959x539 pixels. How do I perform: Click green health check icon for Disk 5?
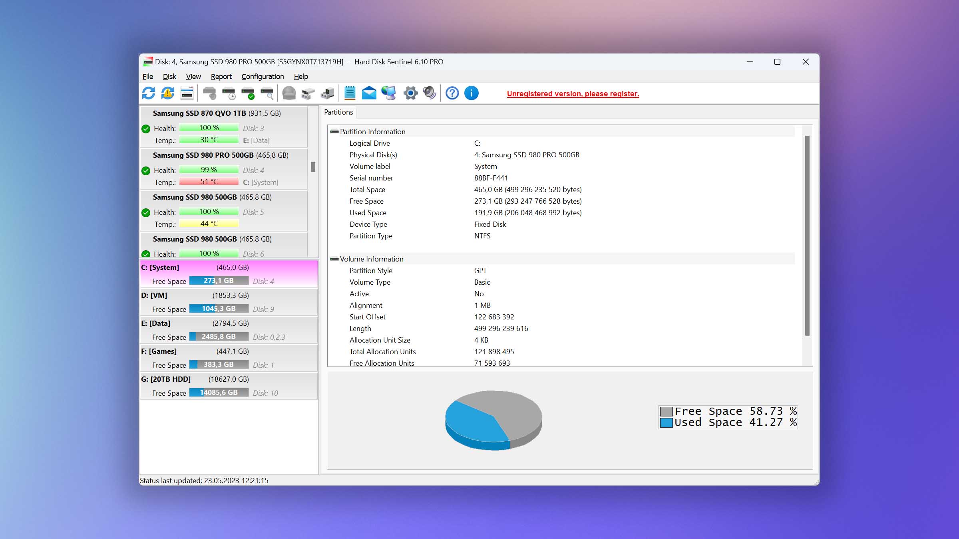pyautogui.click(x=146, y=212)
